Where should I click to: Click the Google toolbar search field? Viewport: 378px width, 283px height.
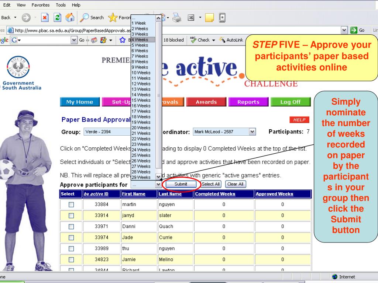(44, 40)
